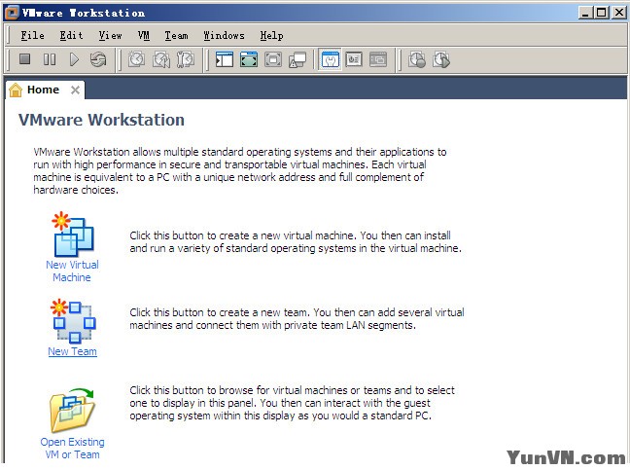Close the Home tab with X
The image size is (630, 470).
[75, 90]
